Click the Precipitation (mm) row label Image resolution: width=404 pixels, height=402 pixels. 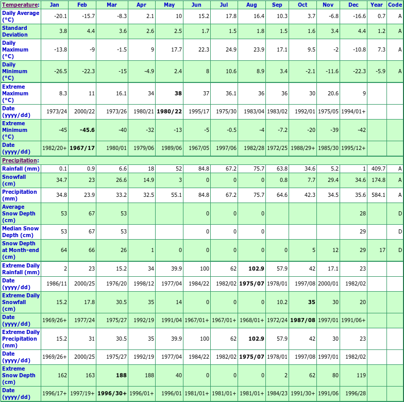[20, 195]
